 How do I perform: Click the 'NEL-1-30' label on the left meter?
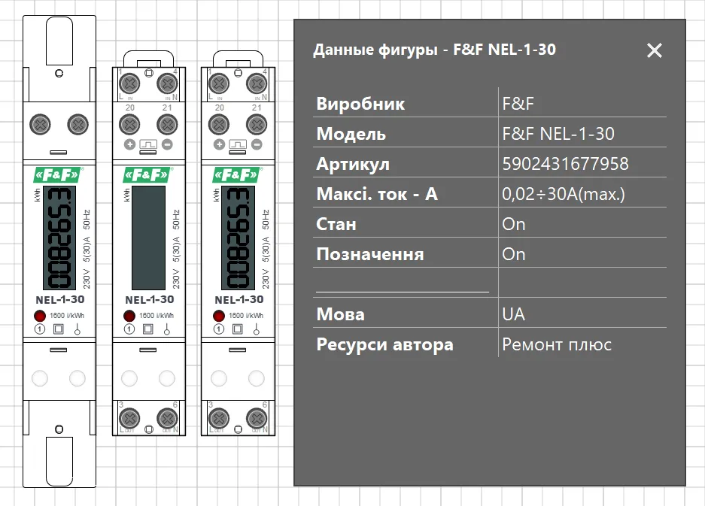59,300
